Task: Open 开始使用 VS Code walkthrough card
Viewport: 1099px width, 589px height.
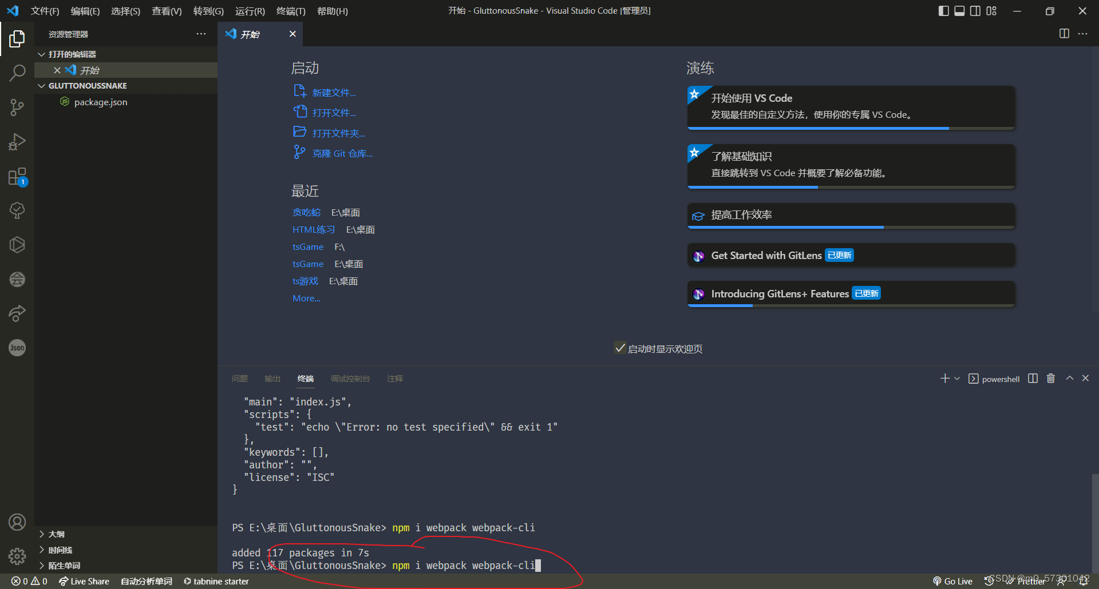Action: click(x=851, y=108)
